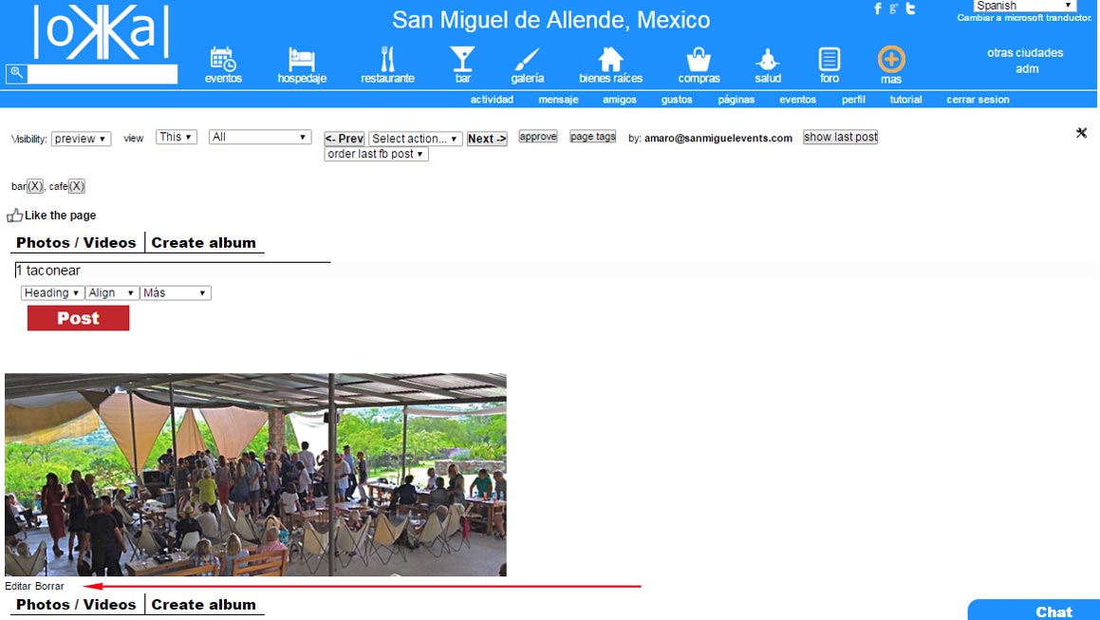Image resolution: width=1100 pixels, height=620 pixels.
Task: Open the compras shopping basket icon
Action: coord(699,59)
